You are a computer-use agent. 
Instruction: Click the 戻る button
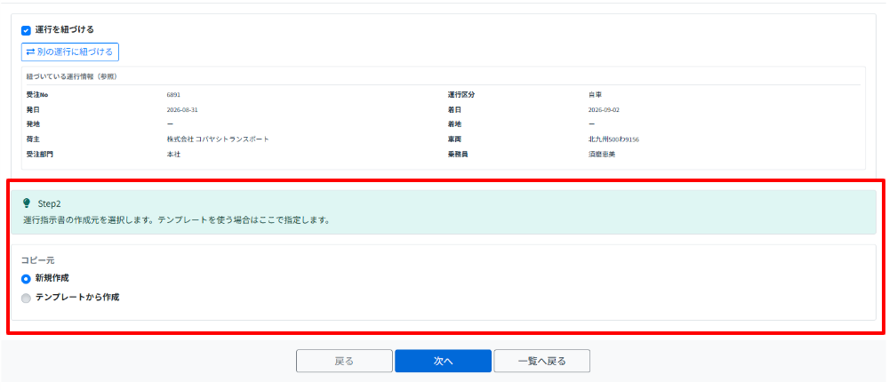(344, 361)
